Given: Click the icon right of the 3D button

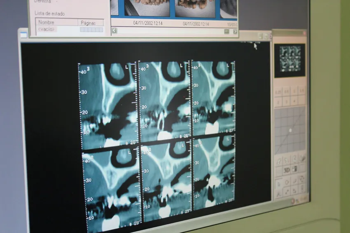Looking at the screenshot, I should (295, 169).
